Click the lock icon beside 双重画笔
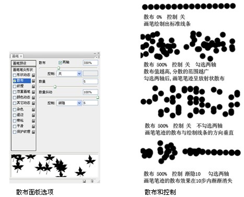244x197 pixels. [x=33, y=92]
